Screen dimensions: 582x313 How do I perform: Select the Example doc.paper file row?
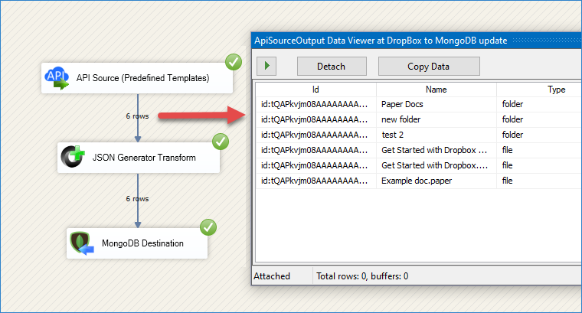[x=419, y=181]
